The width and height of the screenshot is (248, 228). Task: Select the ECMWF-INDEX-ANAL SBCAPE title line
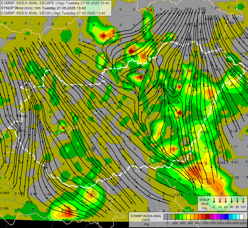(x=55, y=3)
